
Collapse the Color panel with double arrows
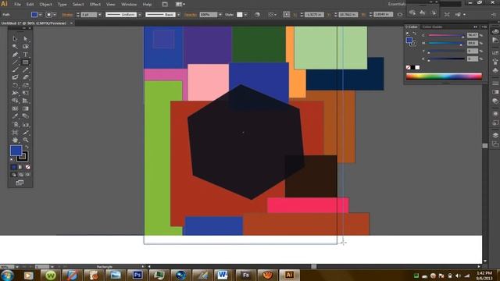click(476, 27)
